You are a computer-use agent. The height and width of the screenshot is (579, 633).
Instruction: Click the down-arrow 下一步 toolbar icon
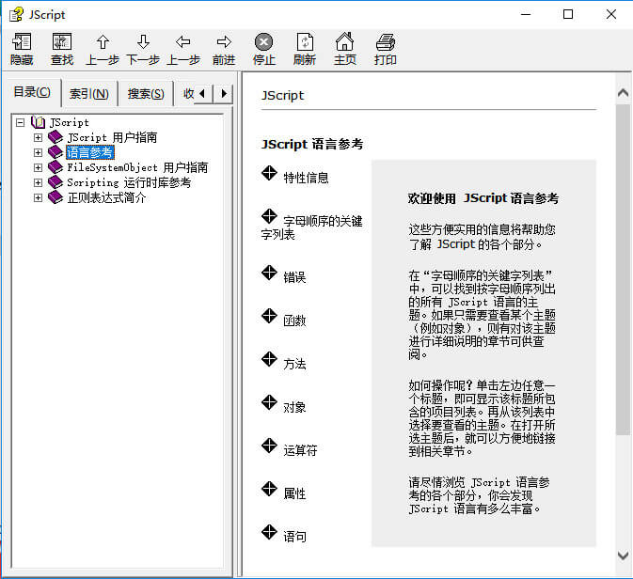point(143,42)
